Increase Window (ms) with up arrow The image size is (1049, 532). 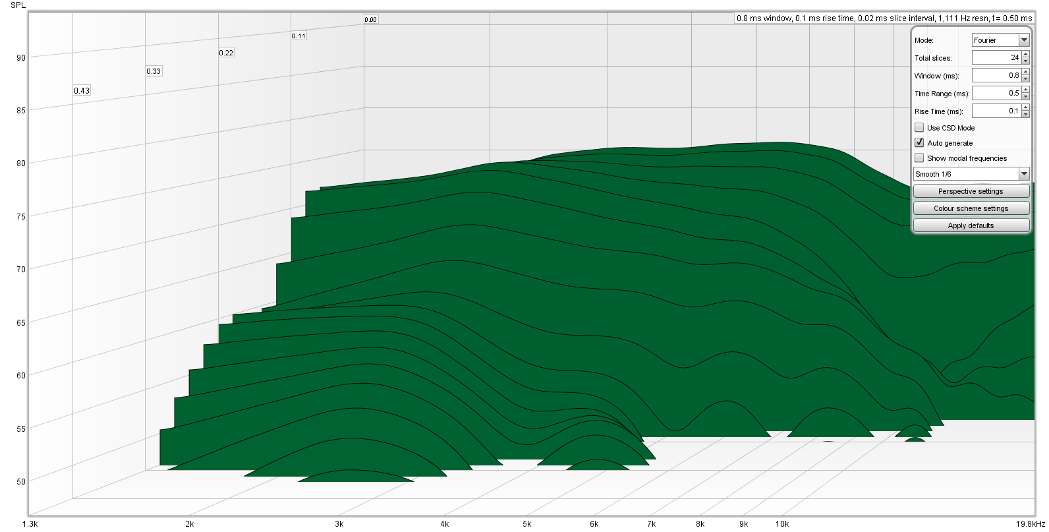[x=1025, y=73]
